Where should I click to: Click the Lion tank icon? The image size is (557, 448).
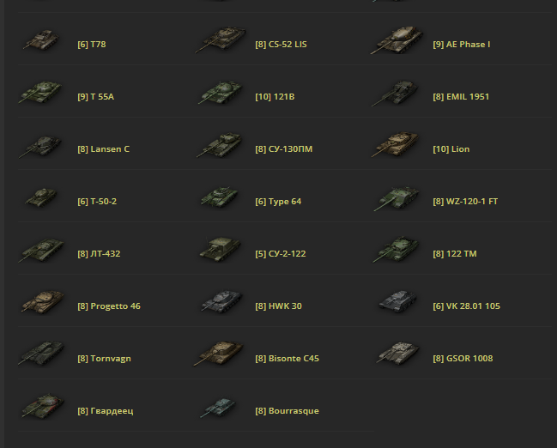(396, 144)
